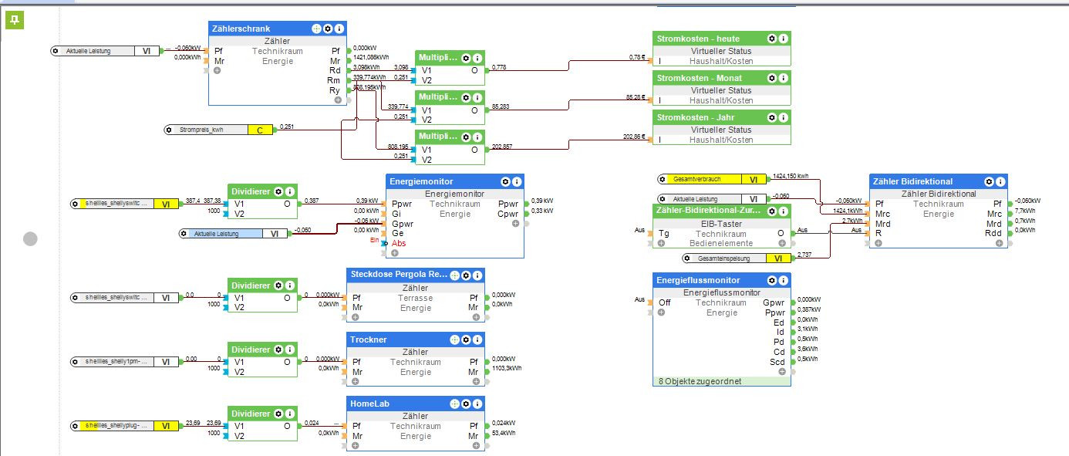
Task: Open gear settings on Energiemonitor block
Action: tap(506, 181)
